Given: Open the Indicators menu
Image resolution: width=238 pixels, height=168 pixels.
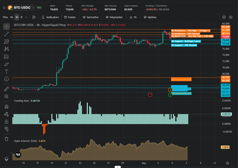Looking at the screenshot, I should tap(50, 17).
